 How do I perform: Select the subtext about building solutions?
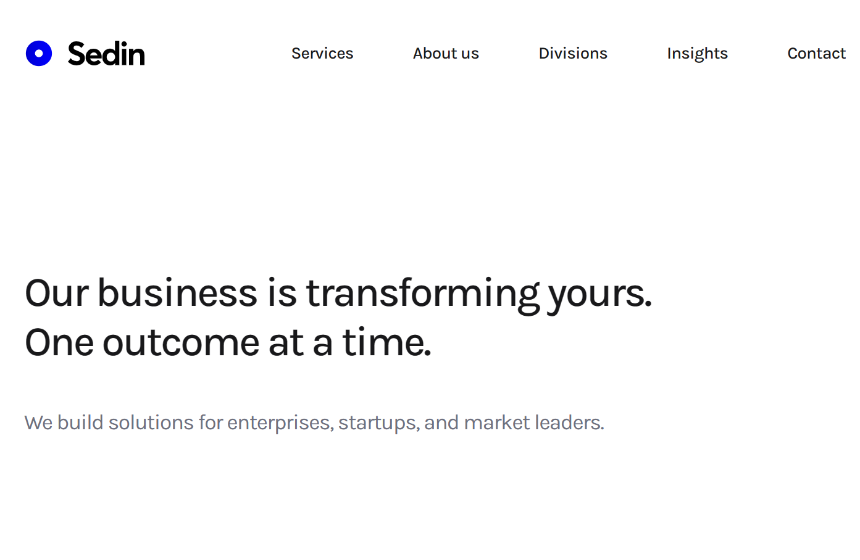[314, 422]
